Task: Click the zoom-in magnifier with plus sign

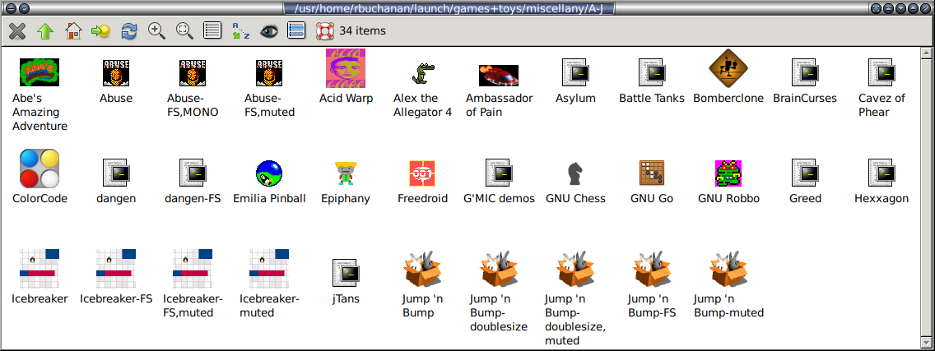Action: coord(157,31)
